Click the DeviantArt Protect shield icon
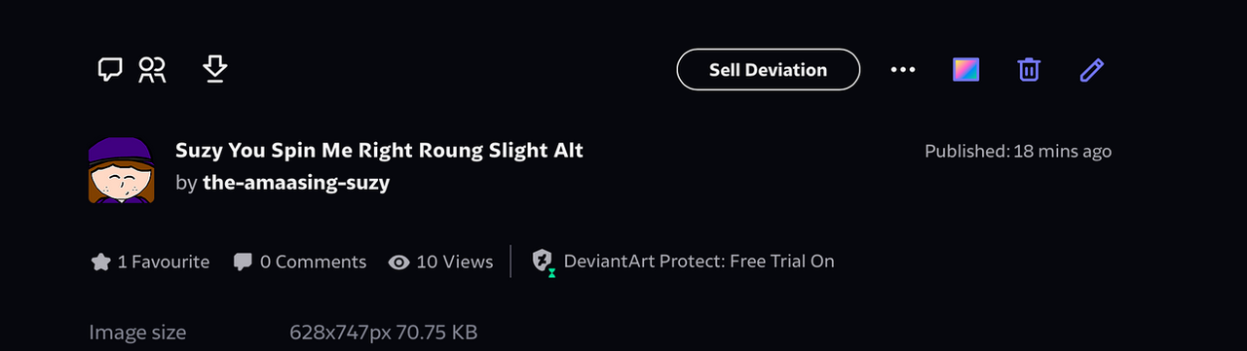Screen dimensions: 1247x351 [x=544, y=262]
